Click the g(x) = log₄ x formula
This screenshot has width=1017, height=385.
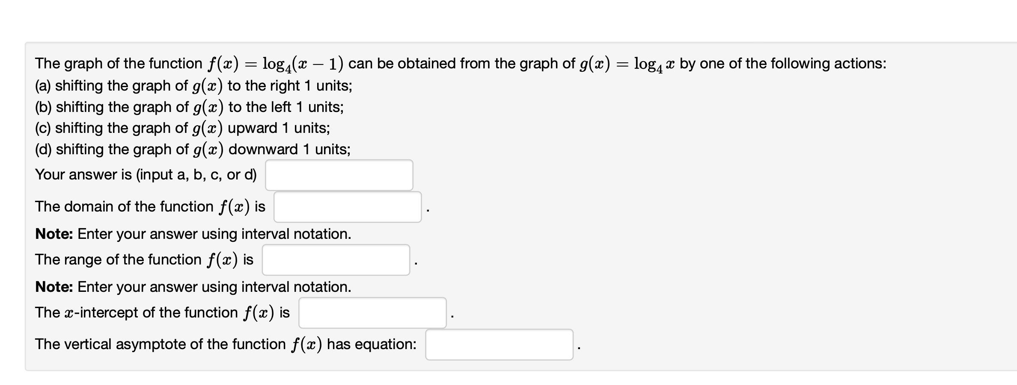pyautogui.click(x=627, y=64)
